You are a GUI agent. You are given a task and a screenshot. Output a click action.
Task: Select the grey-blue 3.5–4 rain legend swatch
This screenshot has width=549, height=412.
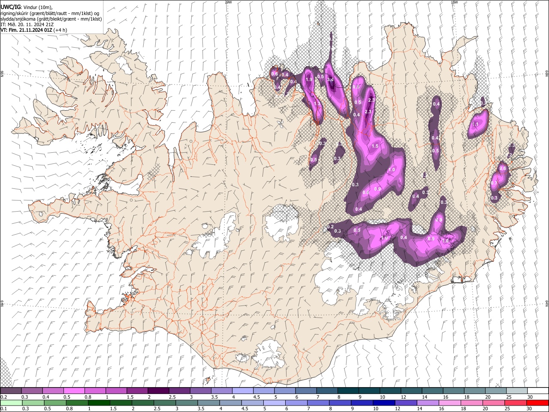tap(208, 403)
